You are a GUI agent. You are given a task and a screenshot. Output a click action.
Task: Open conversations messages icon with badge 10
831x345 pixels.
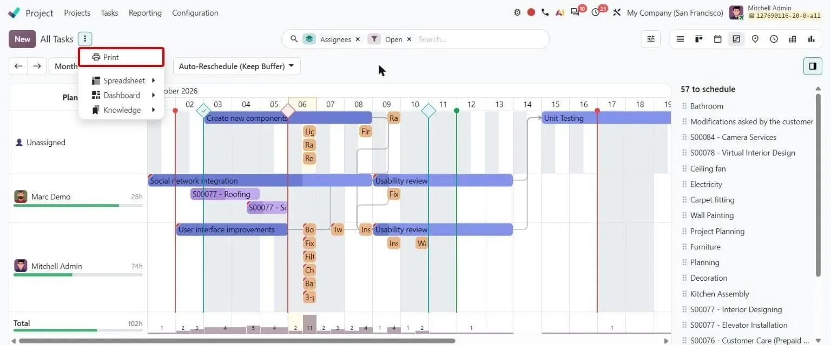(575, 12)
